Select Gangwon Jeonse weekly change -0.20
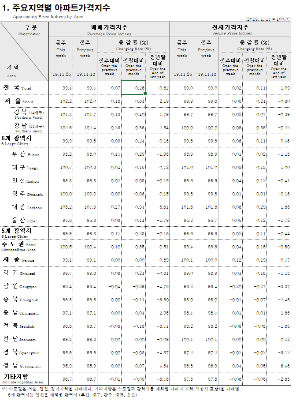Image resolution: width=296 pixels, height=401 pixels. (236, 286)
